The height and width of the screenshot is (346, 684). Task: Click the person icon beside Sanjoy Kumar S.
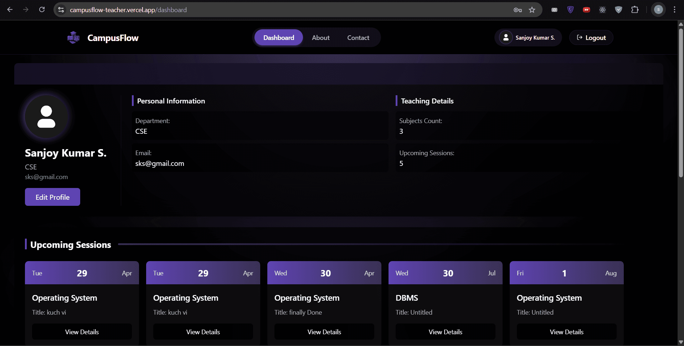point(505,37)
